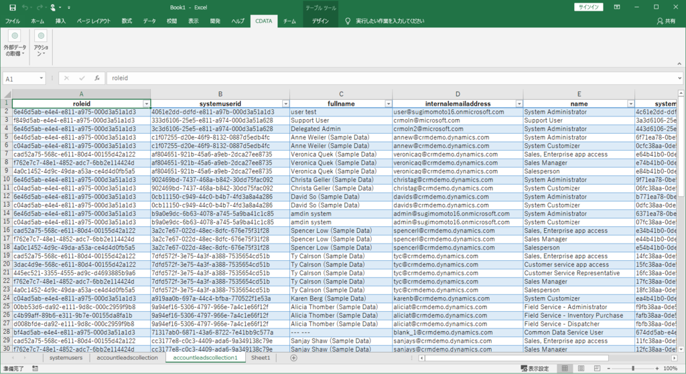The image size is (686, 374).
Task: Switch to データ ribbon tab
Action: [x=149, y=21]
